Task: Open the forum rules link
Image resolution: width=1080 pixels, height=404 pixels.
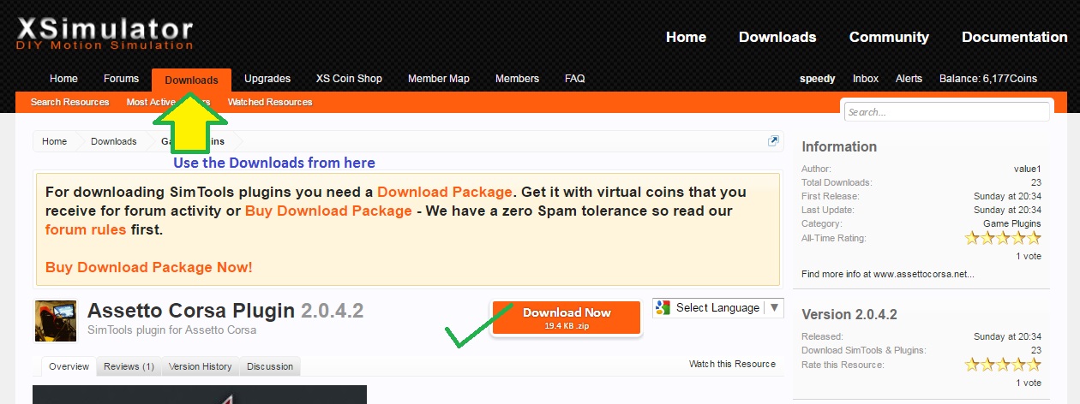Action: coord(86,229)
